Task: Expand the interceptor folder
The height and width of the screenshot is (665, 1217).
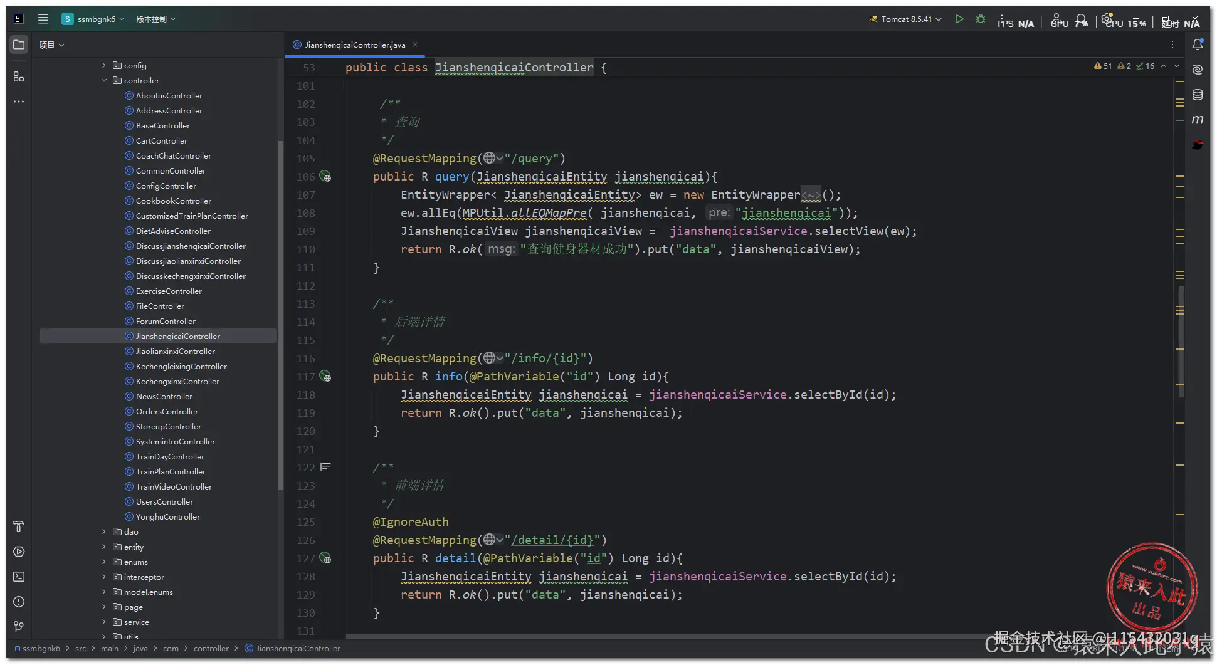Action: (104, 577)
